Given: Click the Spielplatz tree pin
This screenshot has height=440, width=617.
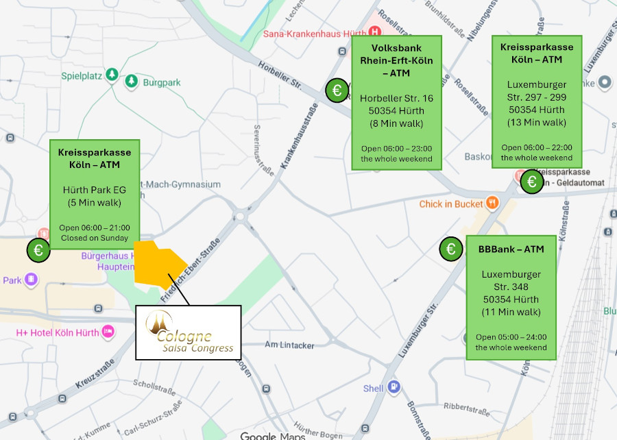Looking at the screenshot, I should click(112, 74).
